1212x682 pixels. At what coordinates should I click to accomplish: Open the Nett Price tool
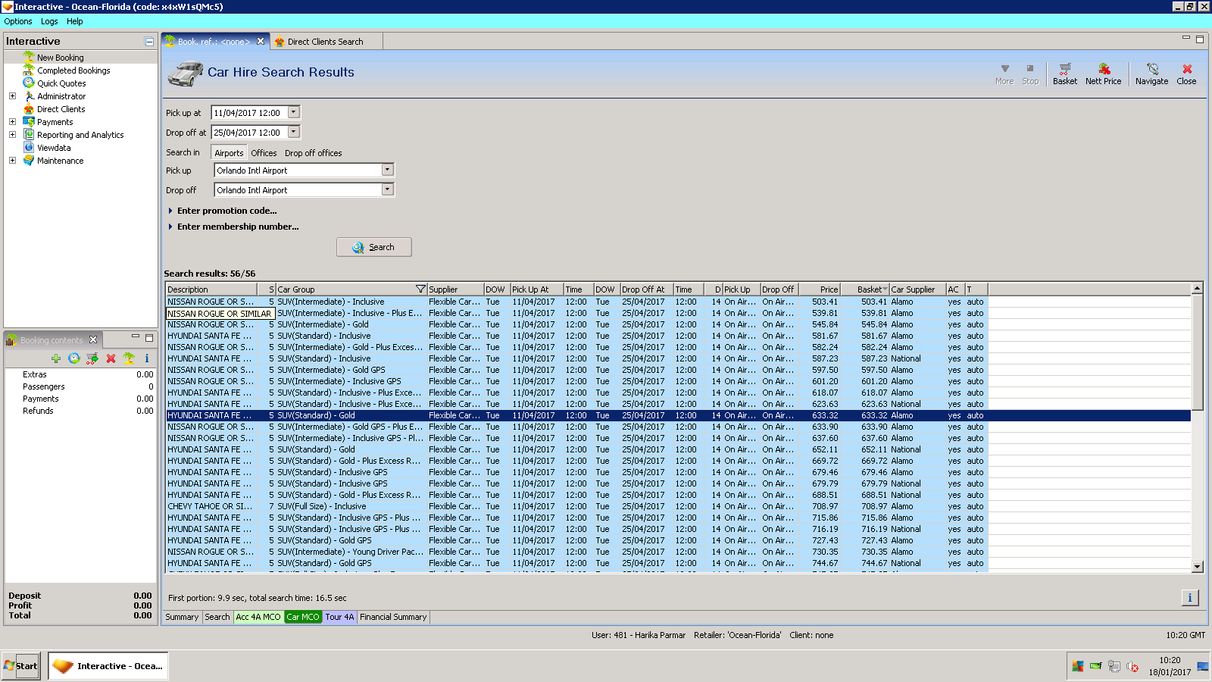[x=1103, y=74]
